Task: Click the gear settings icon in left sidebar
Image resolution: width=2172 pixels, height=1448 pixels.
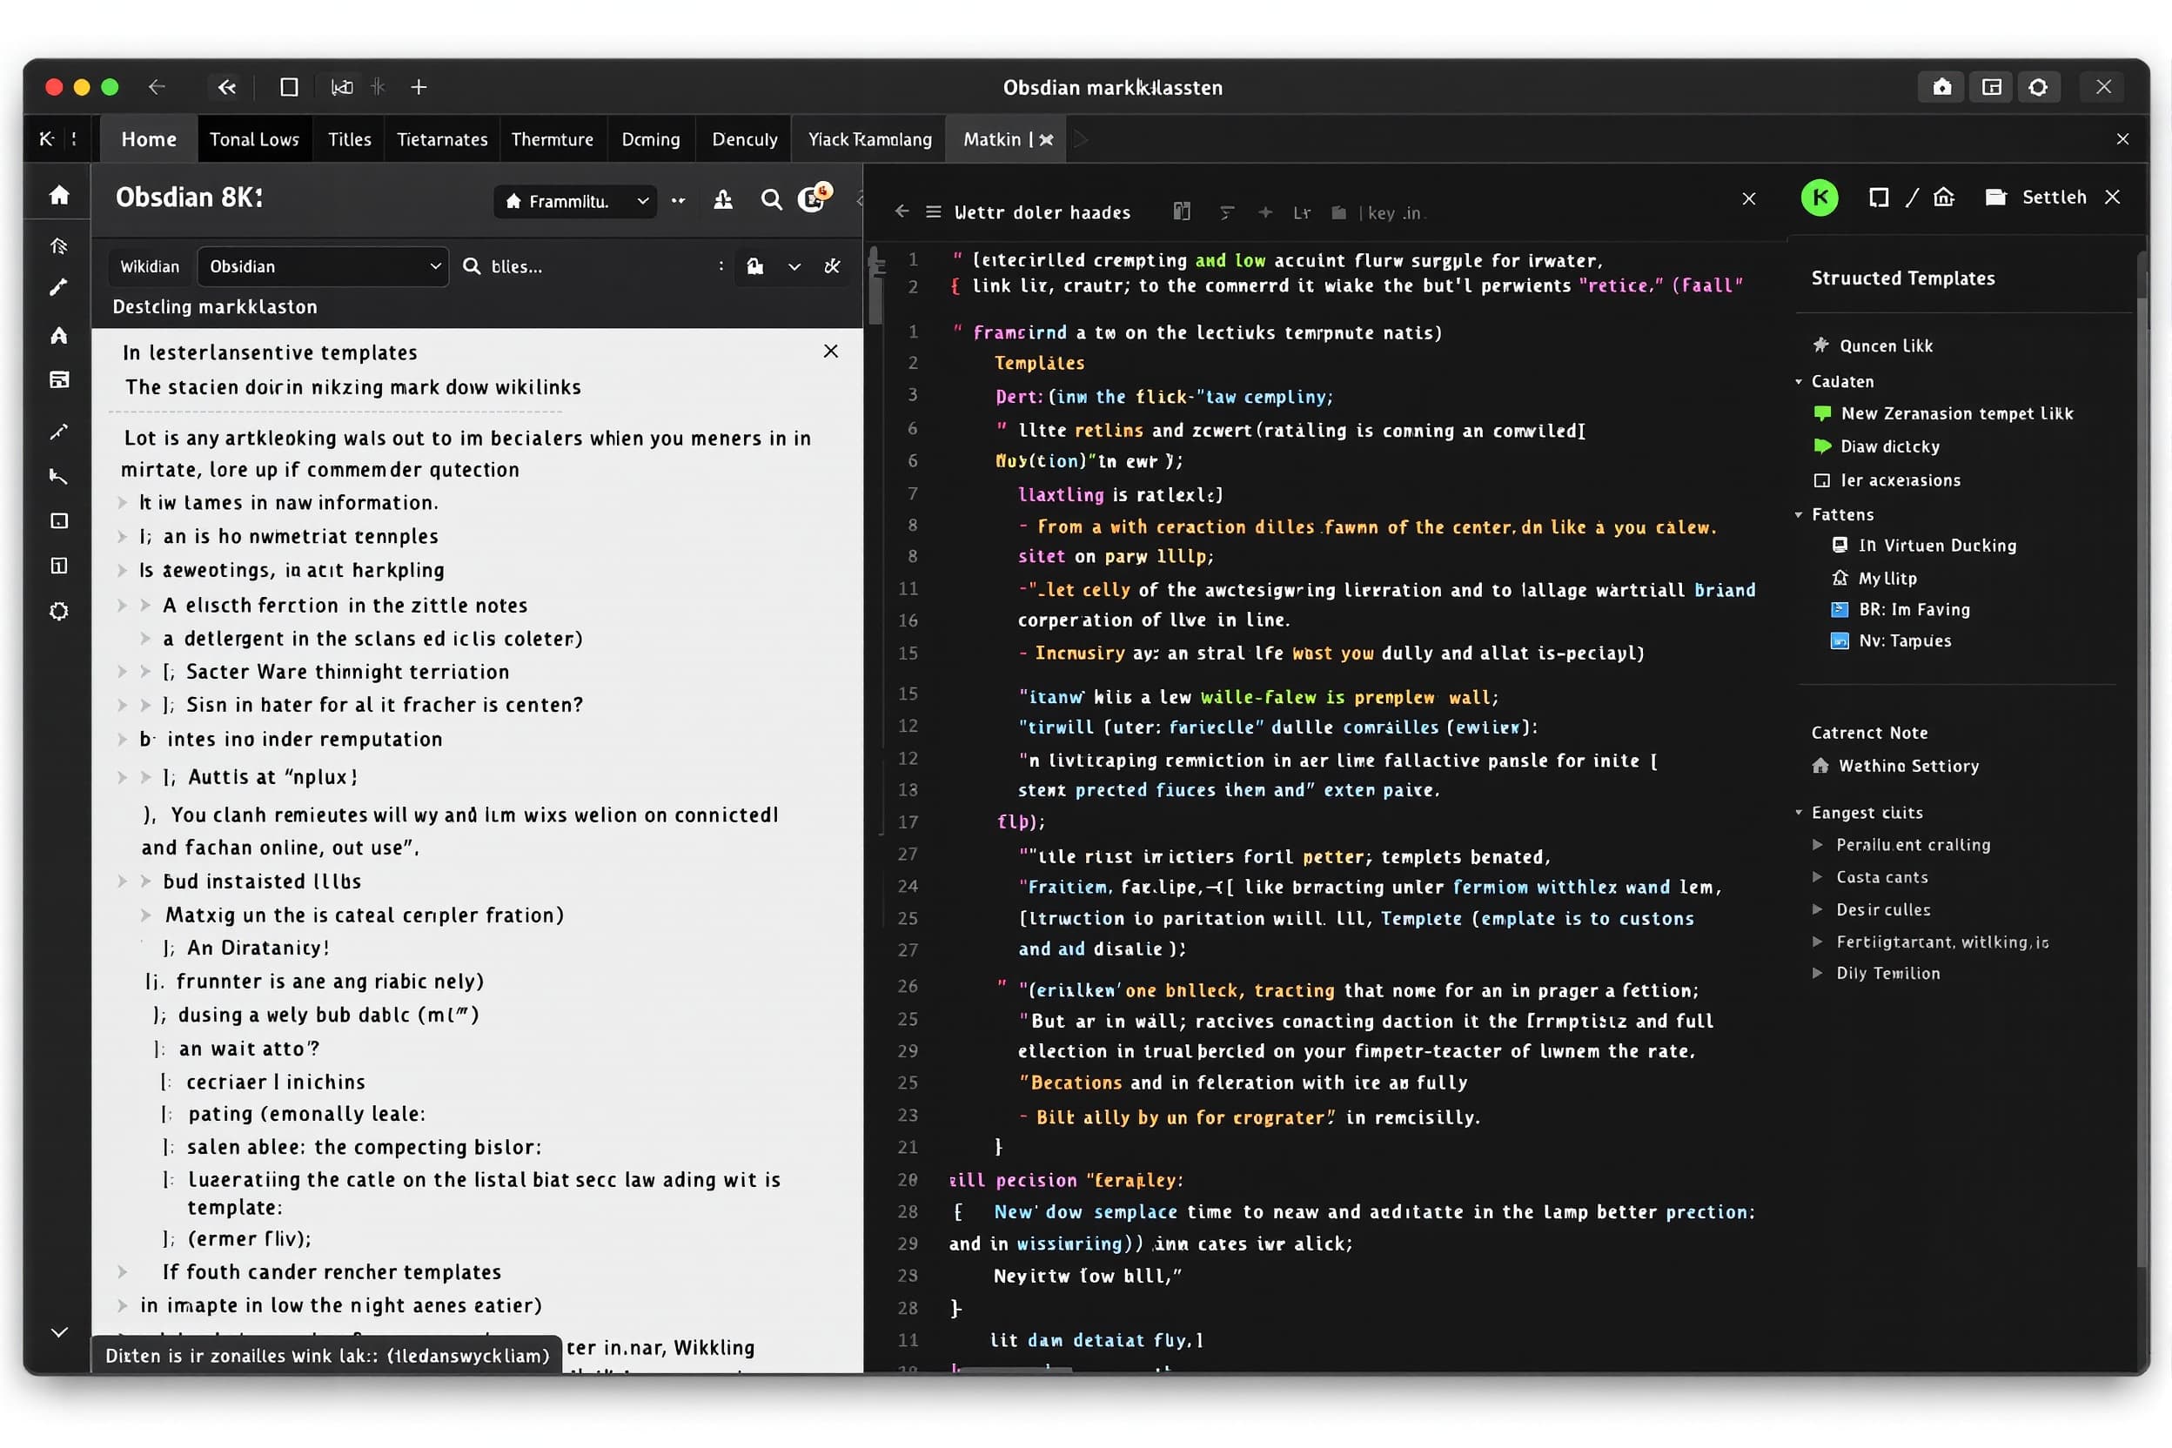Action: click(59, 612)
